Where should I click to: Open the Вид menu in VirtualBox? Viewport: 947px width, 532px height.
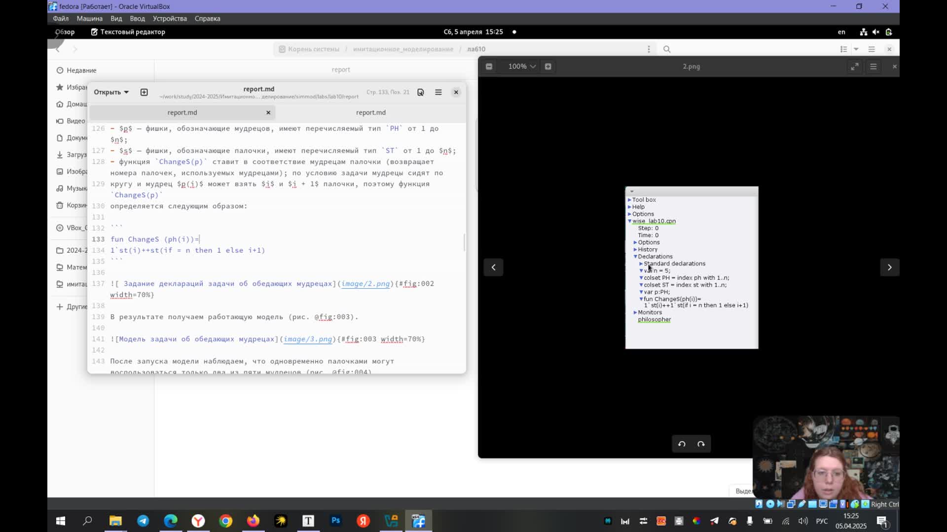click(116, 18)
